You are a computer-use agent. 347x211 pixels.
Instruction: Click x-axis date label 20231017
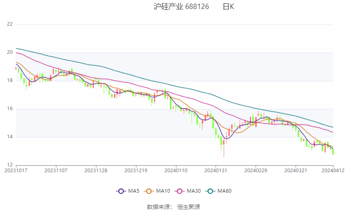pyautogui.click(x=16, y=171)
